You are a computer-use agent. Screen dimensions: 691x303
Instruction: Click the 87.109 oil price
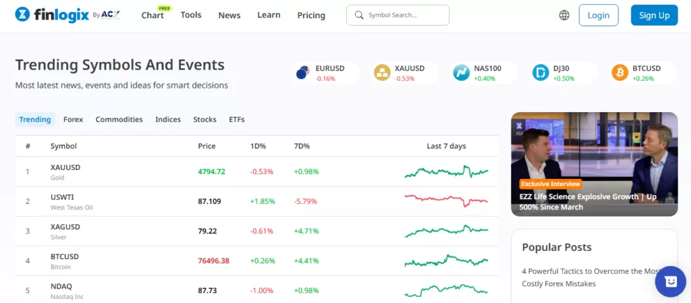(209, 202)
